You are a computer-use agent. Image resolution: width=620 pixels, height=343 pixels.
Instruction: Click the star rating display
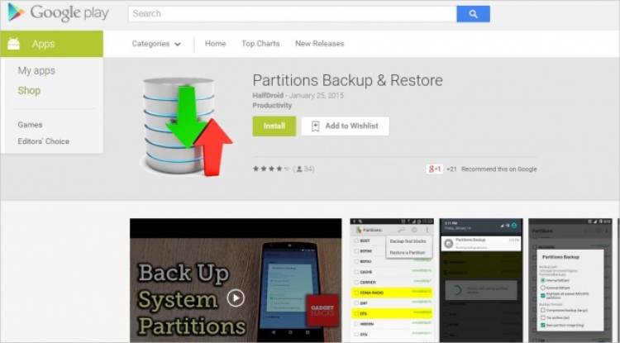coord(271,169)
